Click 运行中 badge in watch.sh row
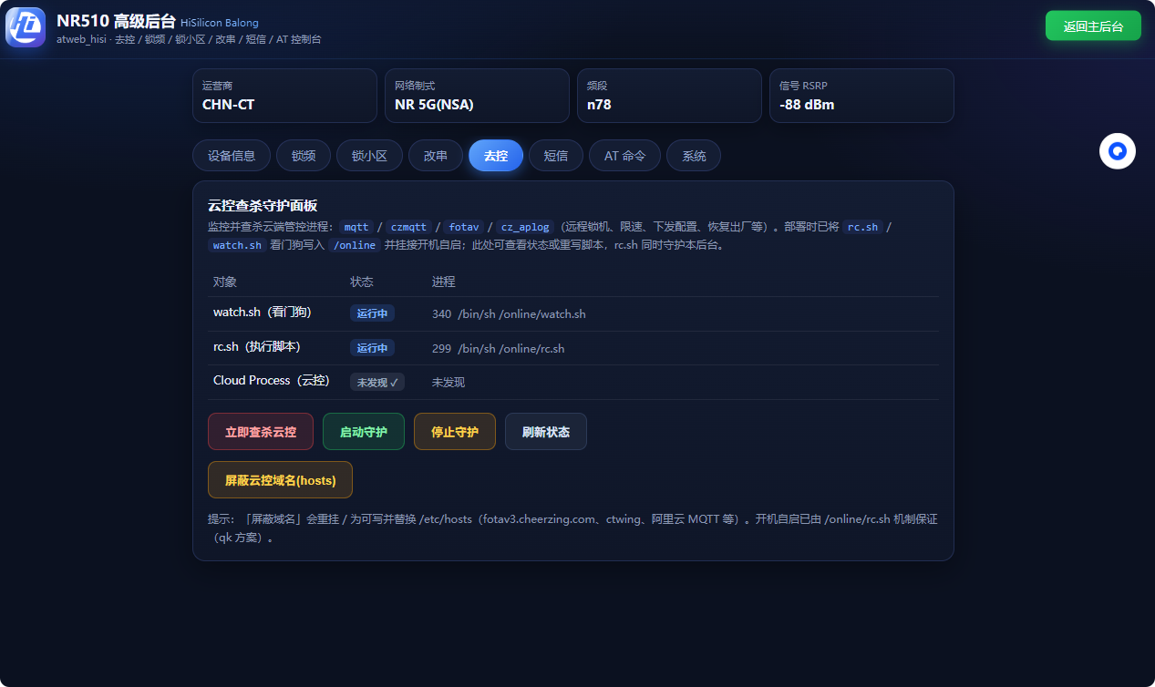Image resolution: width=1155 pixels, height=687 pixels. click(x=372, y=313)
